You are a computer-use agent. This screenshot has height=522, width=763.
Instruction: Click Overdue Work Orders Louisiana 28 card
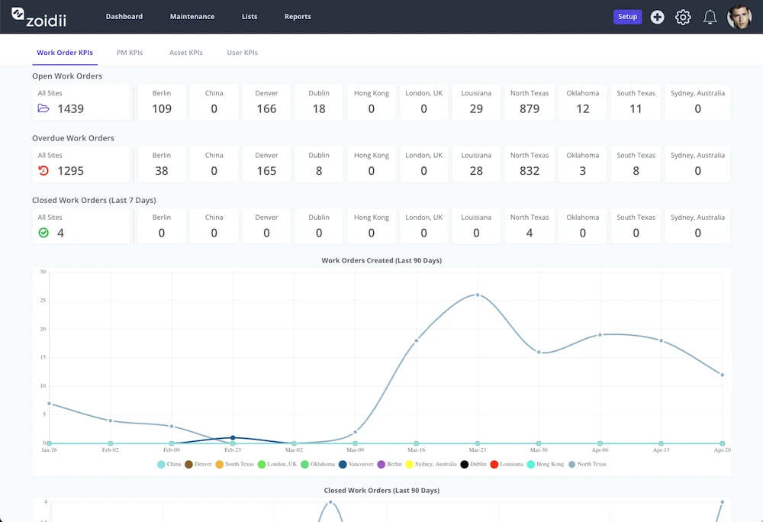click(x=476, y=164)
